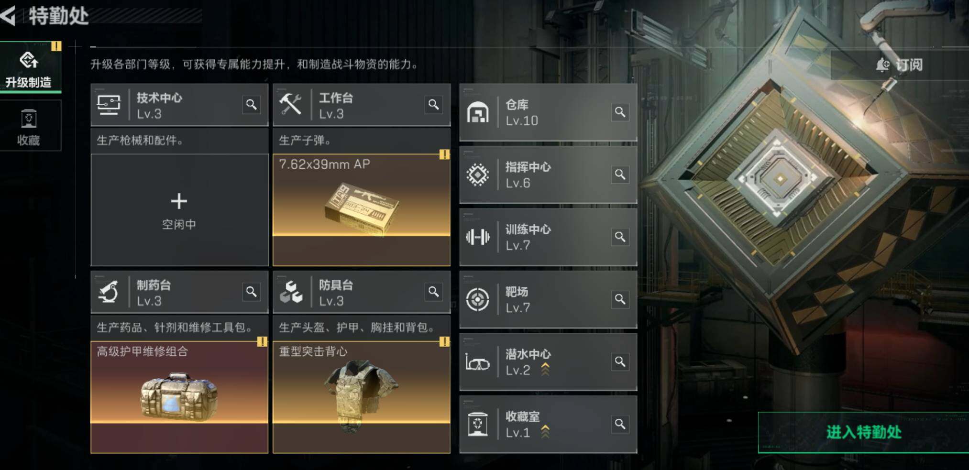Open the 工作台 magnifier details icon
Viewport: 969px width, 470px height.
coord(433,105)
